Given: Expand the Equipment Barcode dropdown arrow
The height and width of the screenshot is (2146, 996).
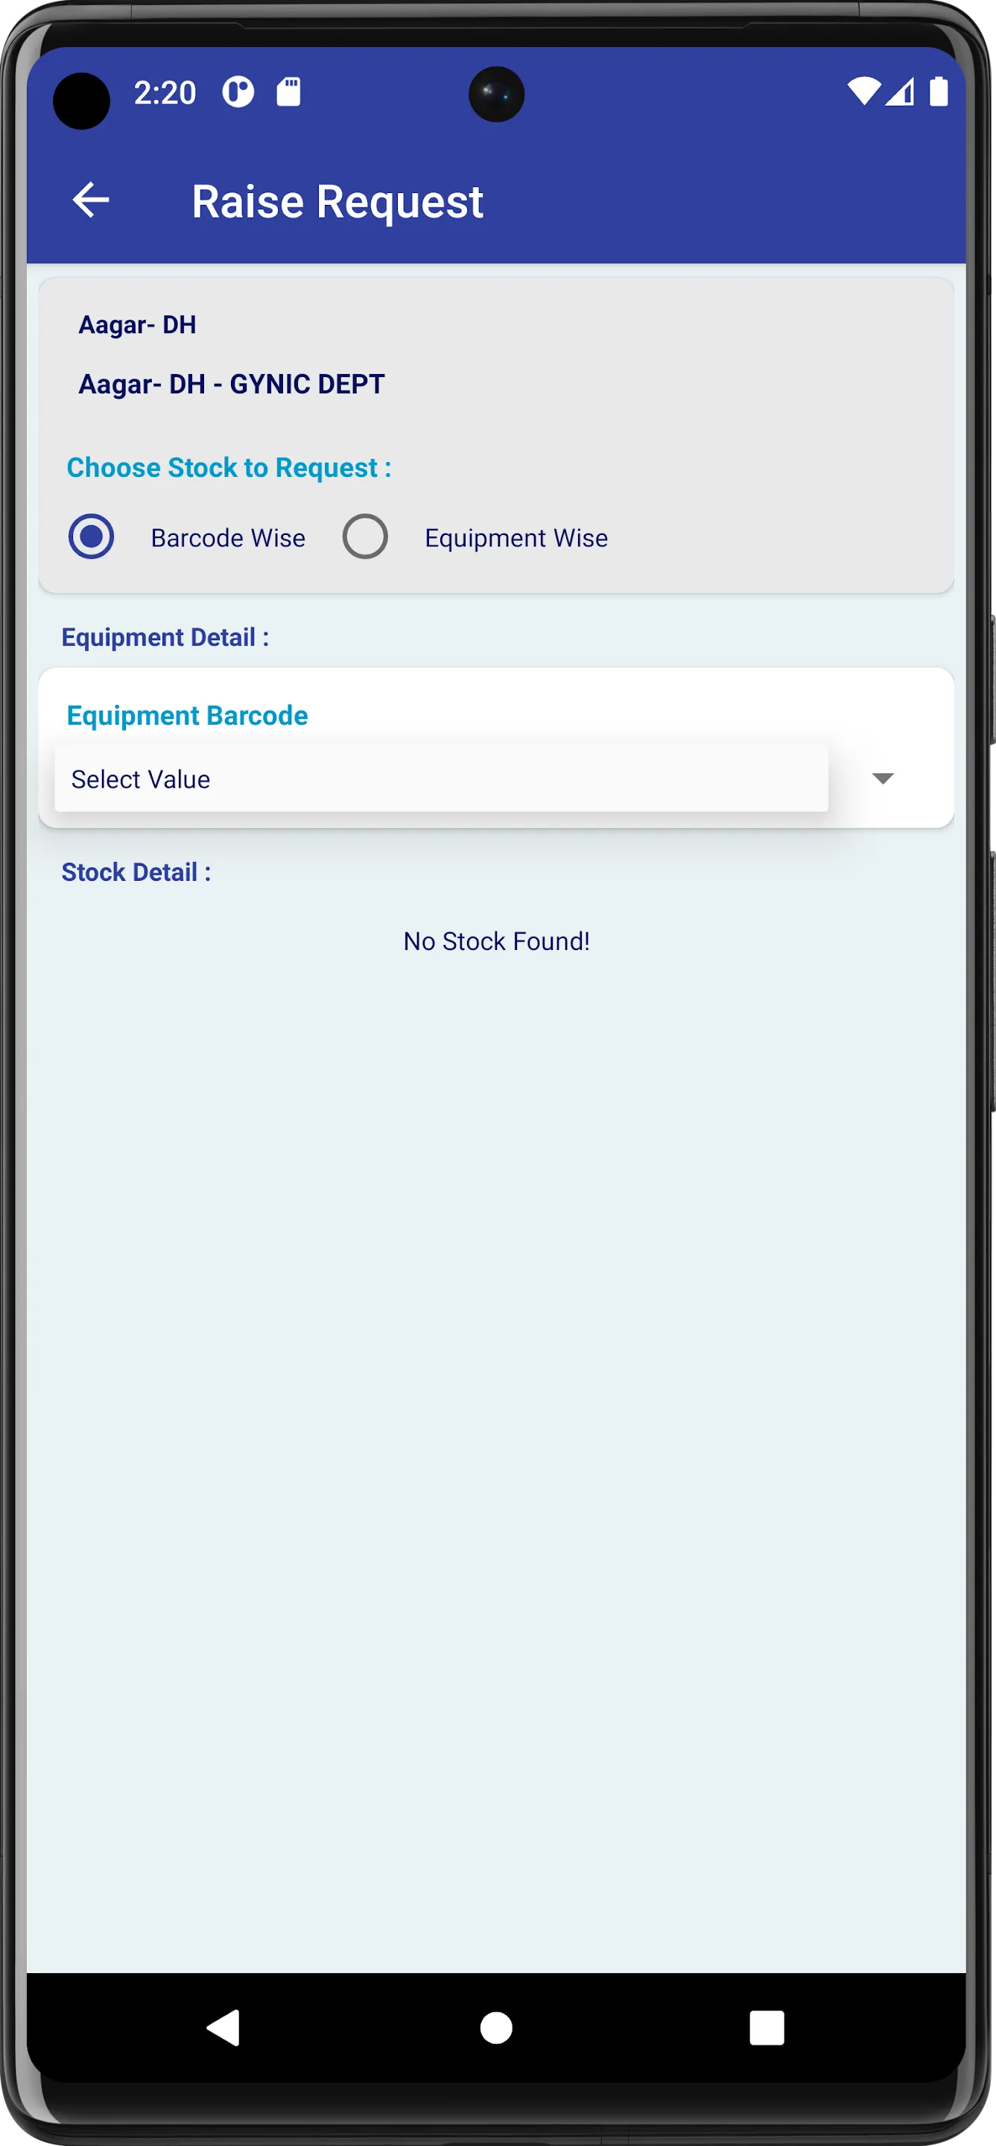Looking at the screenshot, I should click(882, 778).
